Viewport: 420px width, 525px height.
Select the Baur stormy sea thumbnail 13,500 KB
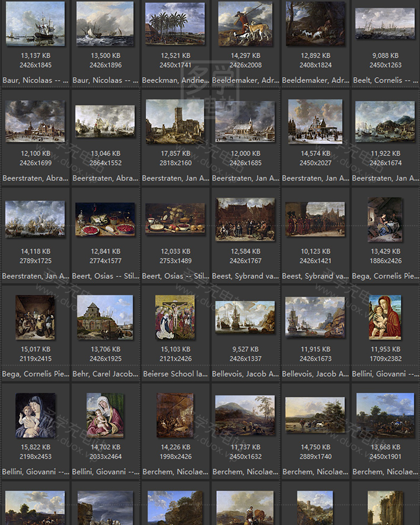coord(104,24)
